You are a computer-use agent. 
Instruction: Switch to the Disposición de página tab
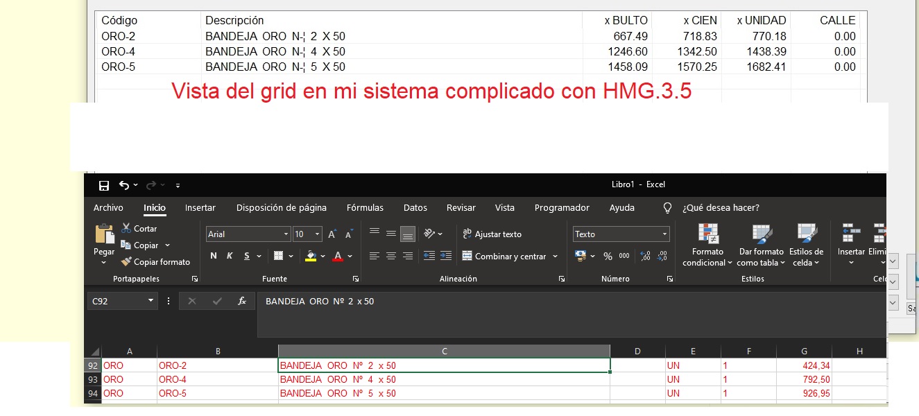click(282, 207)
